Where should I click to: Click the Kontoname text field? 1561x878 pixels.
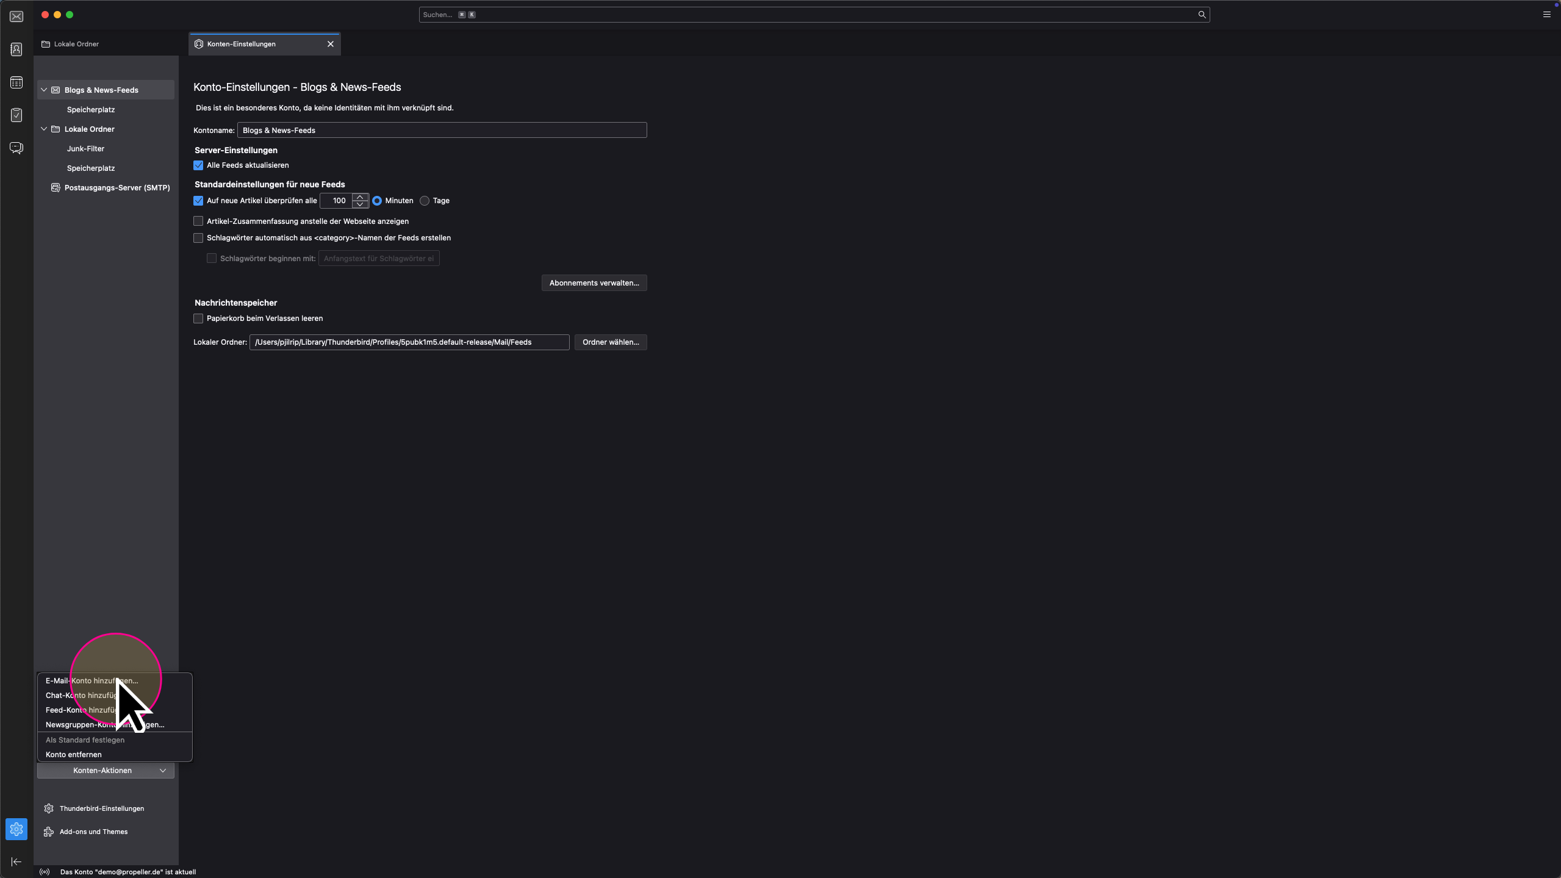(442, 131)
